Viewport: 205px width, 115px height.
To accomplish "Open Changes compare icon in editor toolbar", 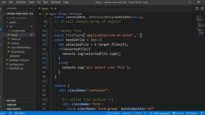I will click(x=197, y=9).
